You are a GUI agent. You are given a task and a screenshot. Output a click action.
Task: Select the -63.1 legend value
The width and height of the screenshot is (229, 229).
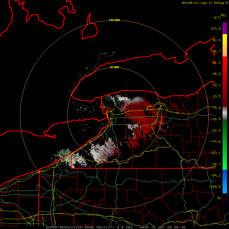coord(216,153)
